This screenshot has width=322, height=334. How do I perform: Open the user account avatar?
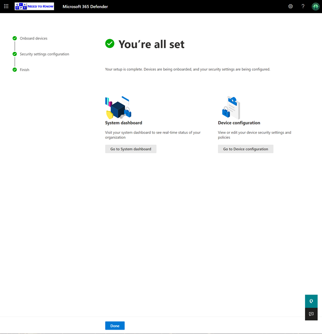coord(315,7)
